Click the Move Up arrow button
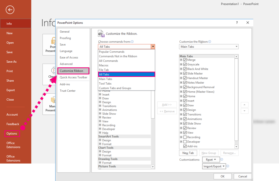Viewport: 279px width, 181px height. 244,105
